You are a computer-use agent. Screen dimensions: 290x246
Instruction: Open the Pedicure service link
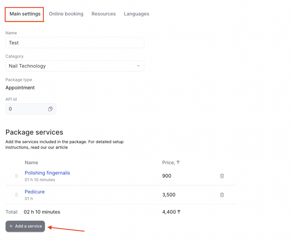[35, 192]
